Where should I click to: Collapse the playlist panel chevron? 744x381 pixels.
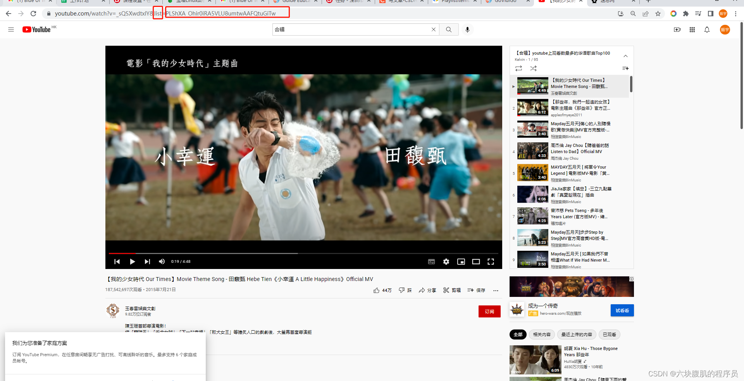coord(625,56)
